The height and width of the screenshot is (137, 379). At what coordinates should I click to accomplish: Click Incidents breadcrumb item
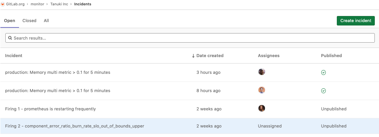[82, 4]
